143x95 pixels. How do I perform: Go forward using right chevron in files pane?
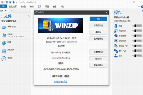click(29, 16)
